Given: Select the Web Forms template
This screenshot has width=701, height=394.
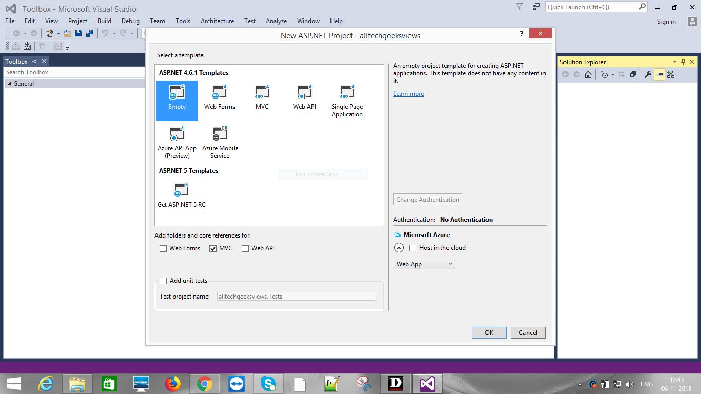Looking at the screenshot, I should click(220, 97).
